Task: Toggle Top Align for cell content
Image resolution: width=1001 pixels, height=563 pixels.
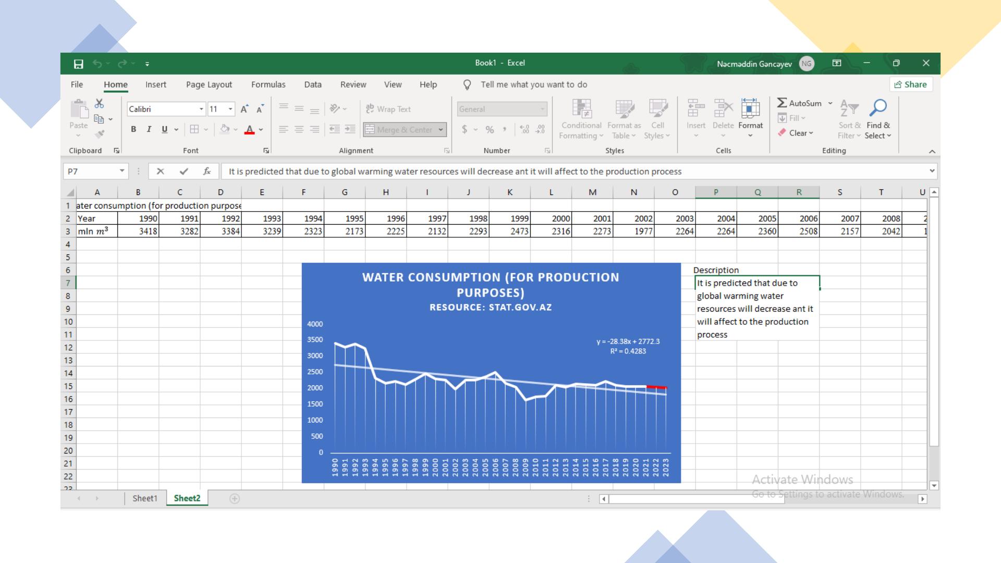Action: [284, 108]
